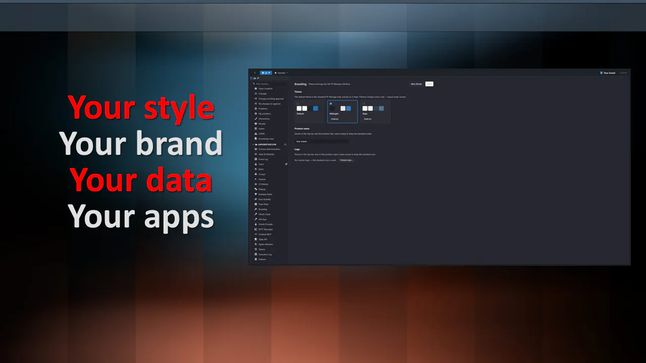The width and height of the screenshot is (646, 363).
Task: Click the Filter modules search field
Action: 269,84
